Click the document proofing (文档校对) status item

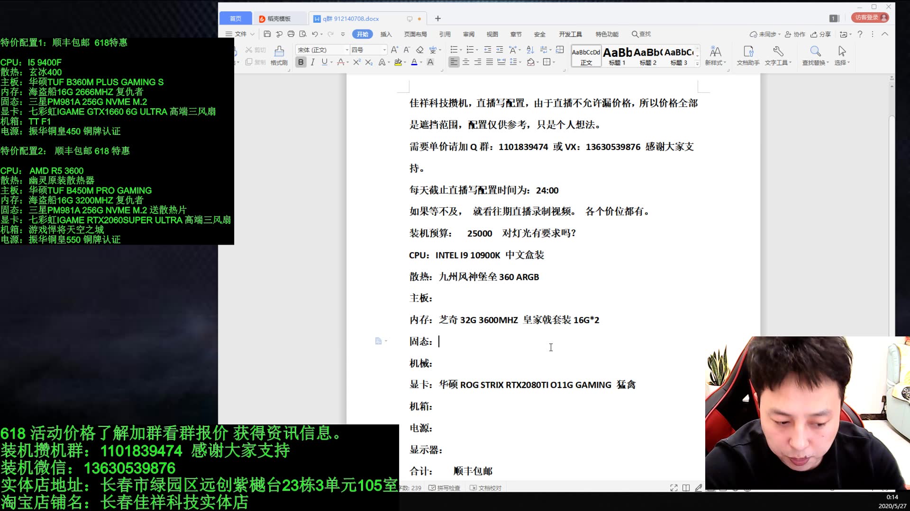click(x=485, y=488)
